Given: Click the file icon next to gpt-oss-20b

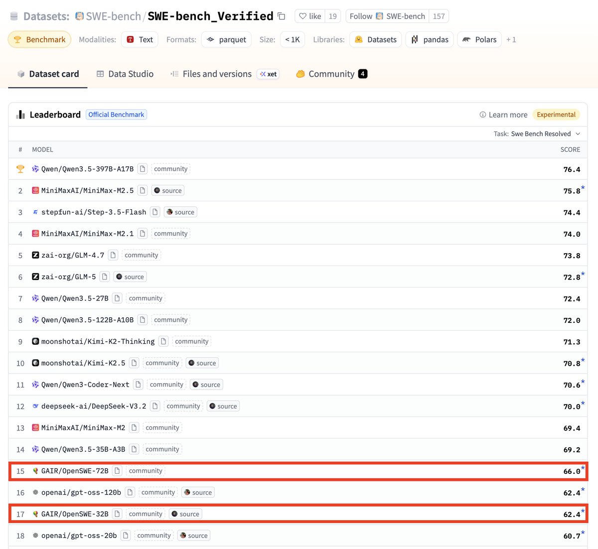Looking at the screenshot, I should [x=126, y=536].
